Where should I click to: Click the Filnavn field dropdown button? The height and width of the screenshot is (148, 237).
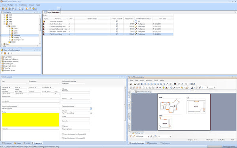(x=91, y=113)
